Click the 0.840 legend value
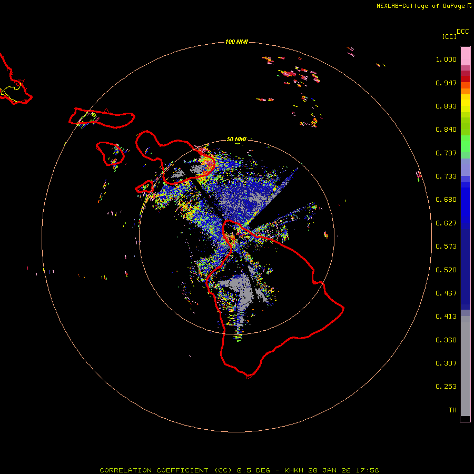The width and height of the screenshot is (474, 474). point(446,130)
